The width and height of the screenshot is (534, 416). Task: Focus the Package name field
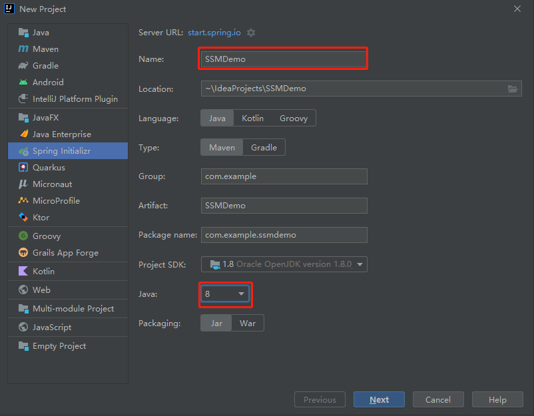[284, 235]
